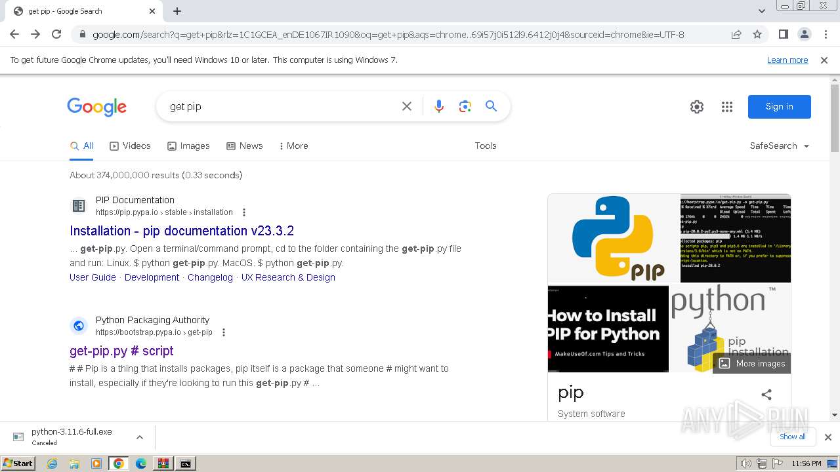Open options for the Python Packaging Authority result
840x472 pixels.
[x=224, y=332]
